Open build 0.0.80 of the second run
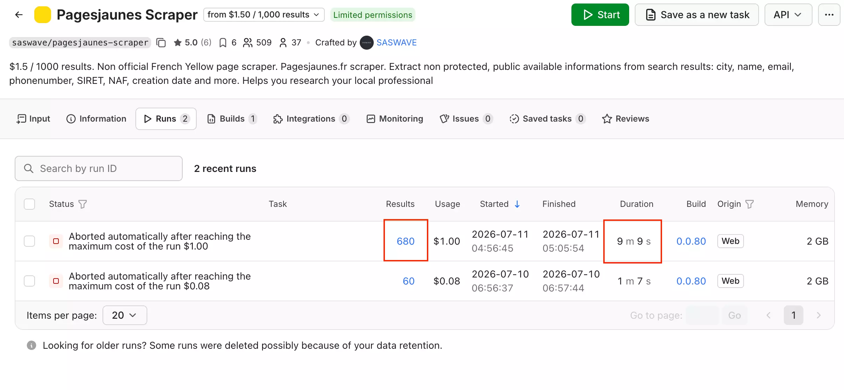 click(x=691, y=281)
